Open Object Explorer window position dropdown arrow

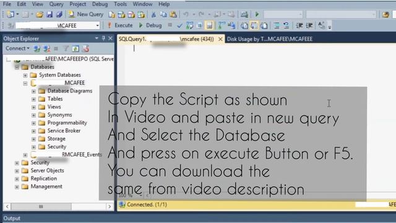pos(97,38)
